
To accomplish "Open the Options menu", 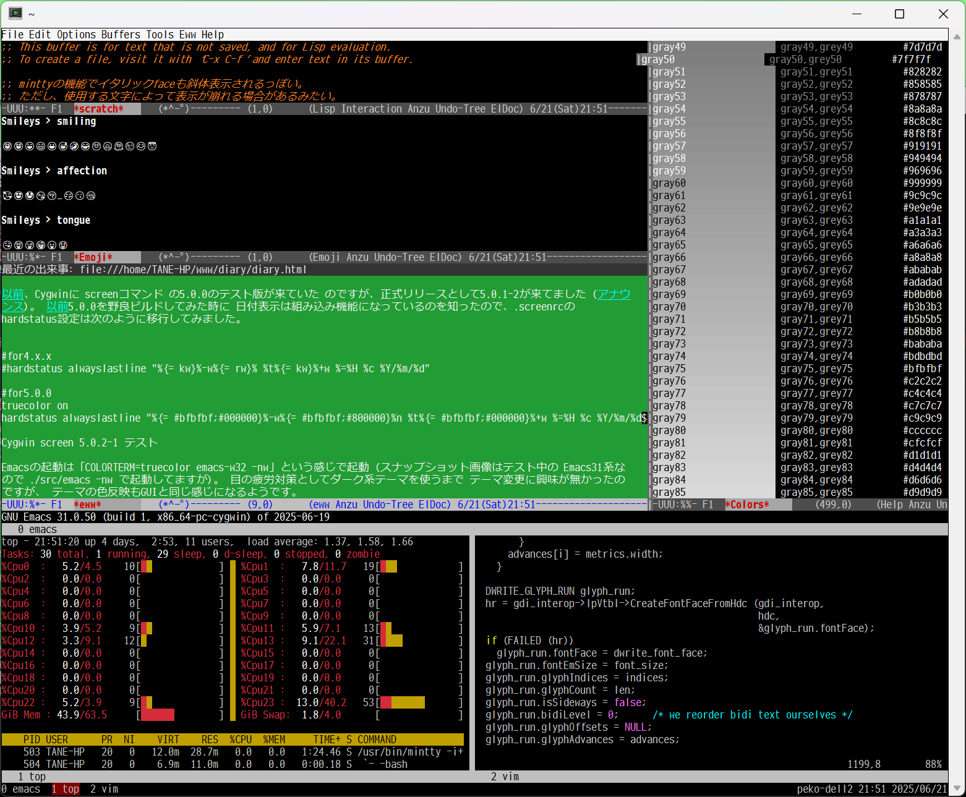I will coord(76,35).
